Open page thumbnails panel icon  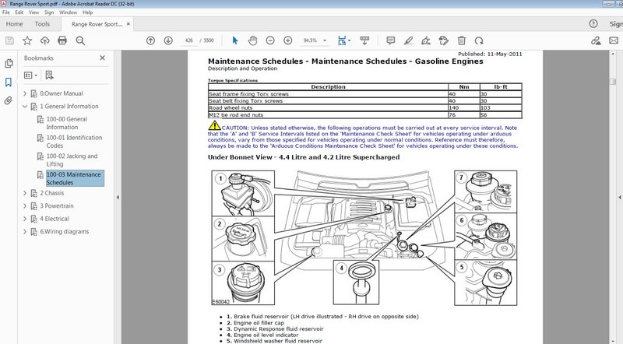point(9,64)
